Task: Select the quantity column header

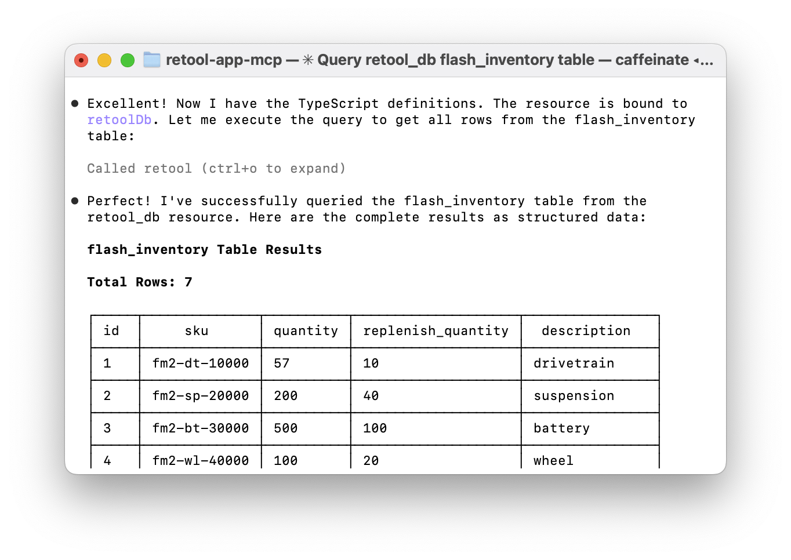Action: tap(306, 331)
